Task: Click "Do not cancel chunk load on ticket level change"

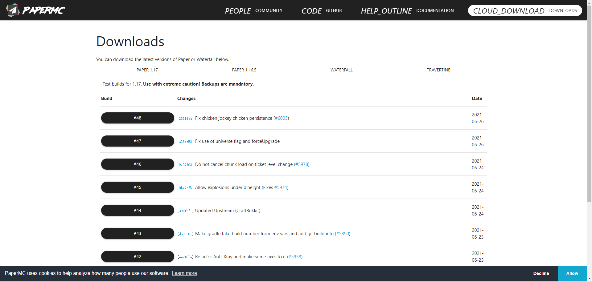Action: (x=244, y=164)
